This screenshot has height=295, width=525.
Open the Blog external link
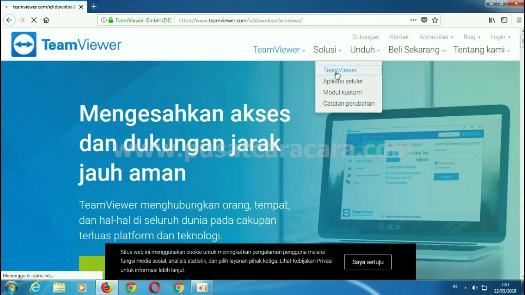472,37
